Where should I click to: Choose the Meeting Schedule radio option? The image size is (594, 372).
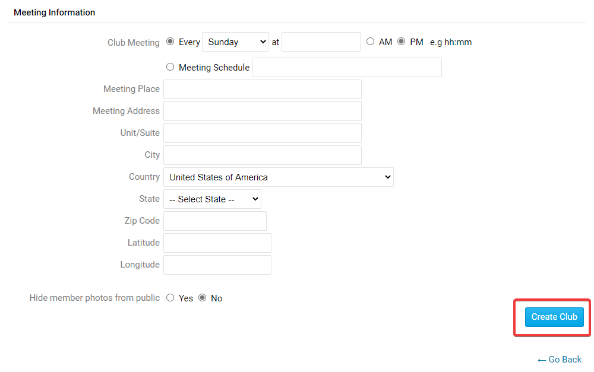[x=170, y=67]
